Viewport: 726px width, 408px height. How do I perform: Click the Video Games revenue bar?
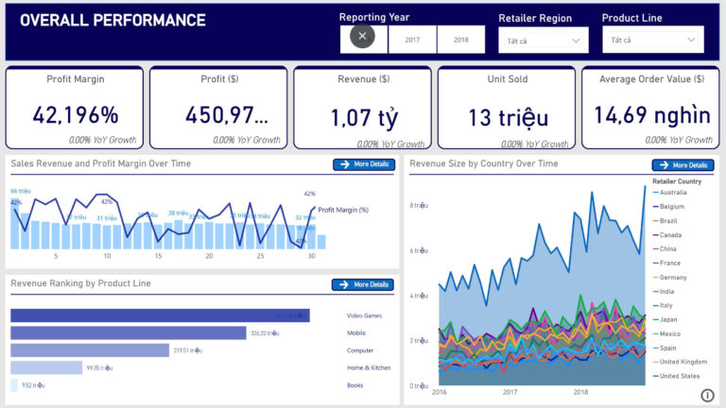click(x=160, y=315)
